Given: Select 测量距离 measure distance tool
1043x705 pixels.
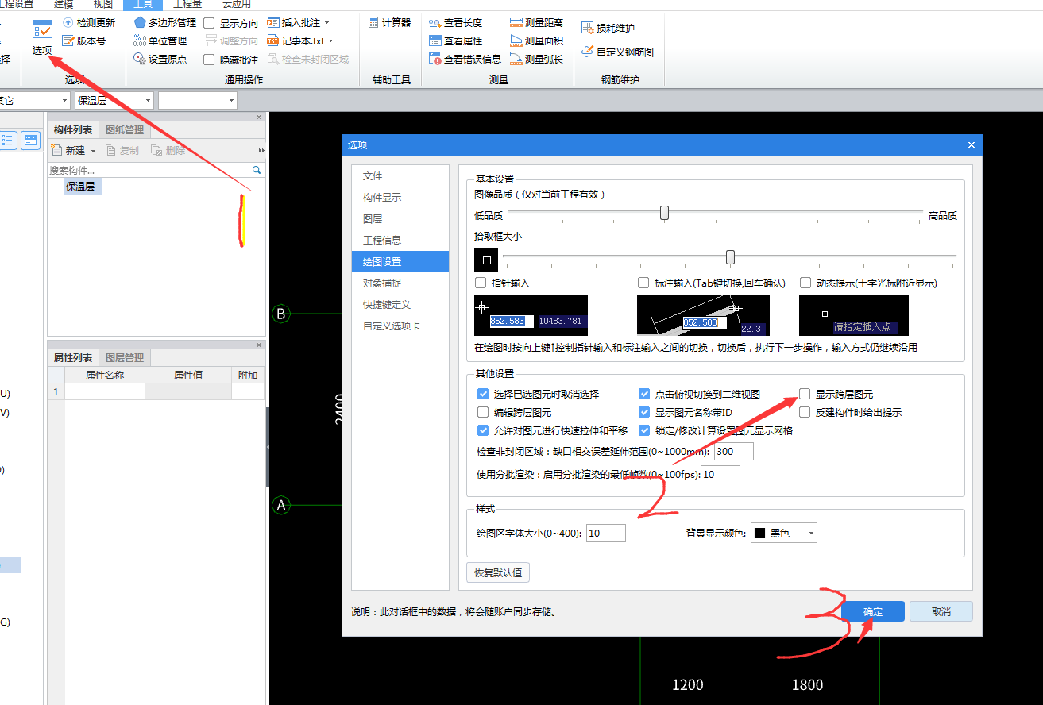Looking at the screenshot, I should (x=536, y=23).
